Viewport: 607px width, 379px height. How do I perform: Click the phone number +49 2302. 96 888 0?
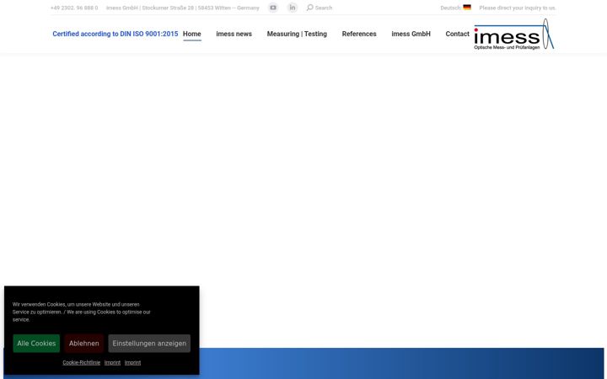pyautogui.click(x=74, y=8)
